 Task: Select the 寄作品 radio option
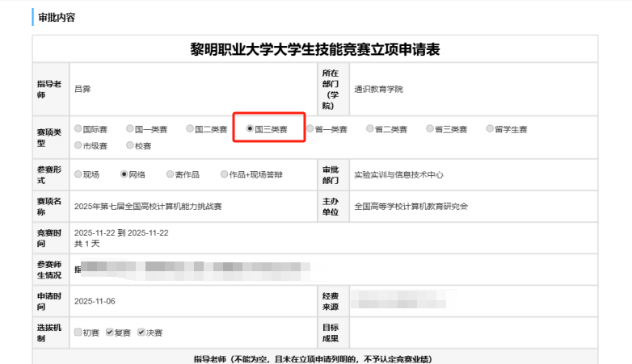(170, 174)
